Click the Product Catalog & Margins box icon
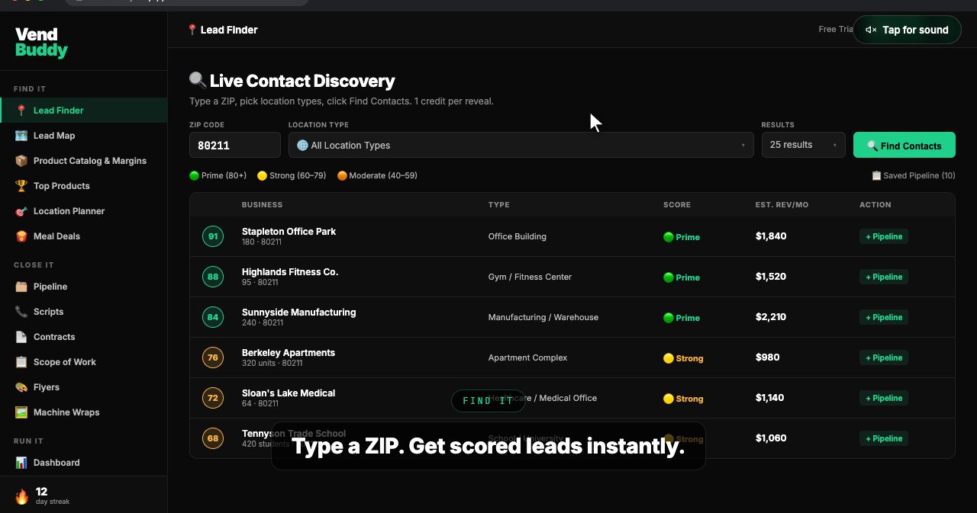The height and width of the screenshot is (513, 977). pos(21,161)
